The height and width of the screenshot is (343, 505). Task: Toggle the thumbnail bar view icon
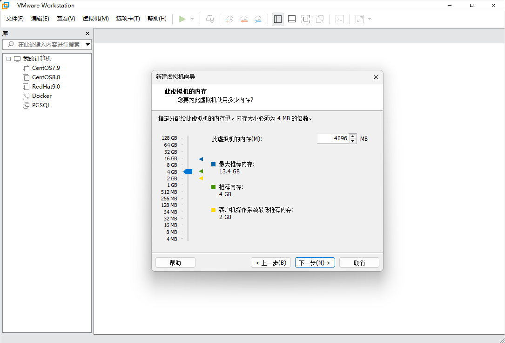pos(292,19)
